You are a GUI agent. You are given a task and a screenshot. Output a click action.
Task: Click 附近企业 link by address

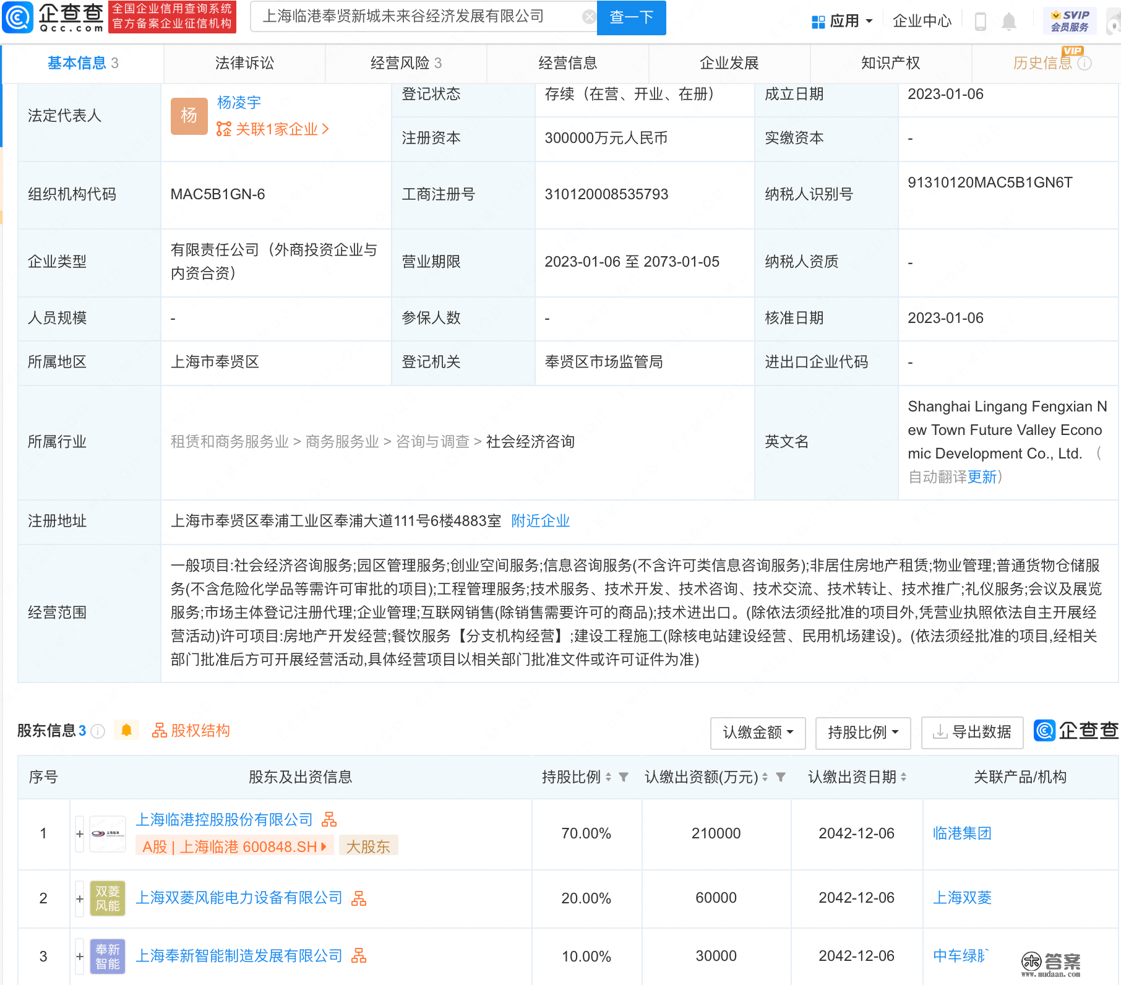tap(540, 521)
